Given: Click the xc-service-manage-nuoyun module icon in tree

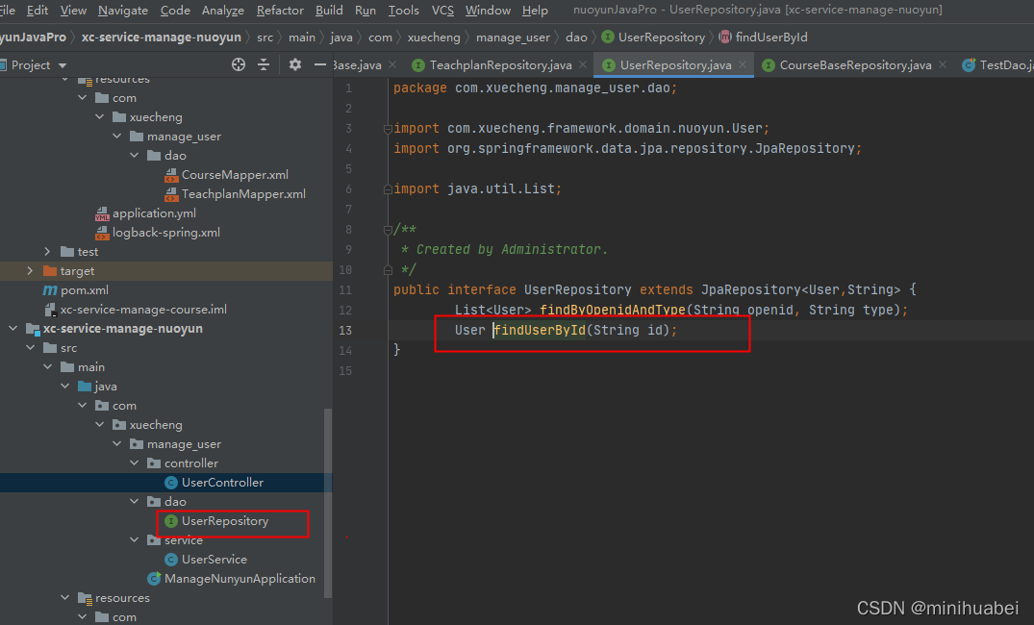Looking at the screenshot, I should pos(33,329).
